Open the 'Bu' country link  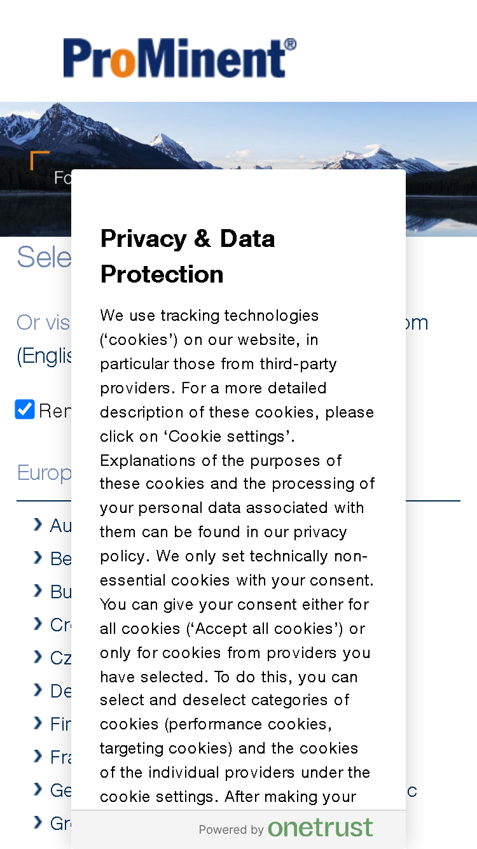point(60,591)
